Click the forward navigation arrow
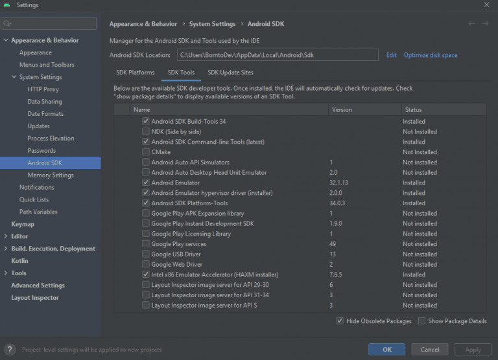The width and height of the screenshot is (498, 360). click(x=485, y=24)
